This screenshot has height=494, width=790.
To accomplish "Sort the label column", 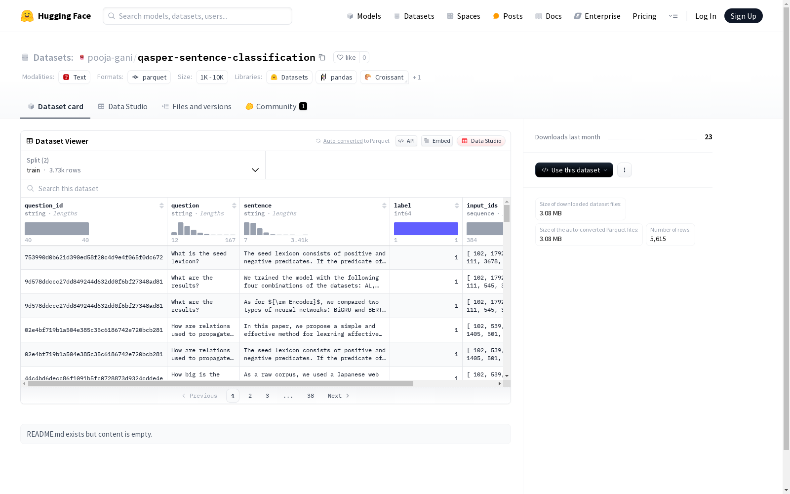I will [457, 206].
